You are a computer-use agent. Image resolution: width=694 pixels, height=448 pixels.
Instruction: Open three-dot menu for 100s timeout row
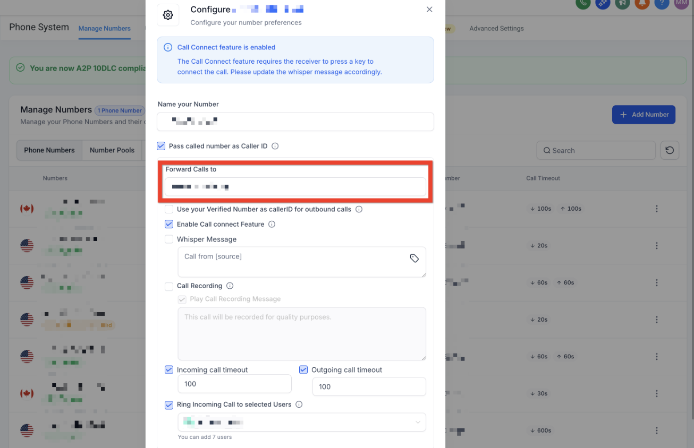point(657,209)
